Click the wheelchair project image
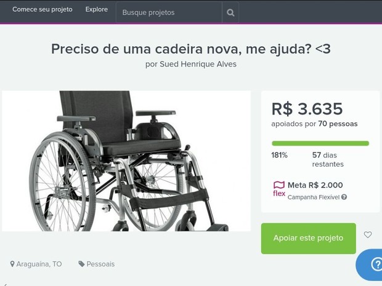The height and width of the screenshot is (286, 382). coord(126,161)
